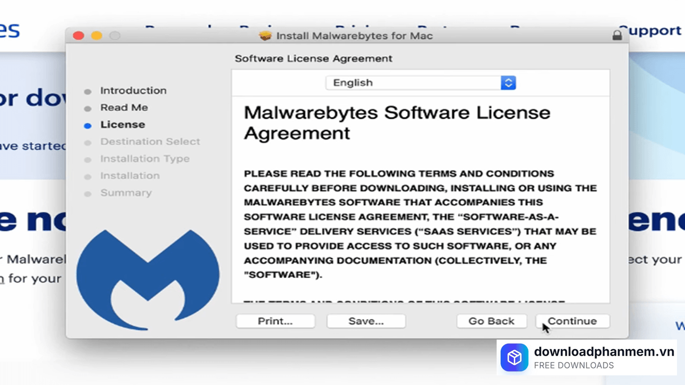685x385 pixels.
Task: Click the downloadphanmem.vn cube logo
Action: 514,357
